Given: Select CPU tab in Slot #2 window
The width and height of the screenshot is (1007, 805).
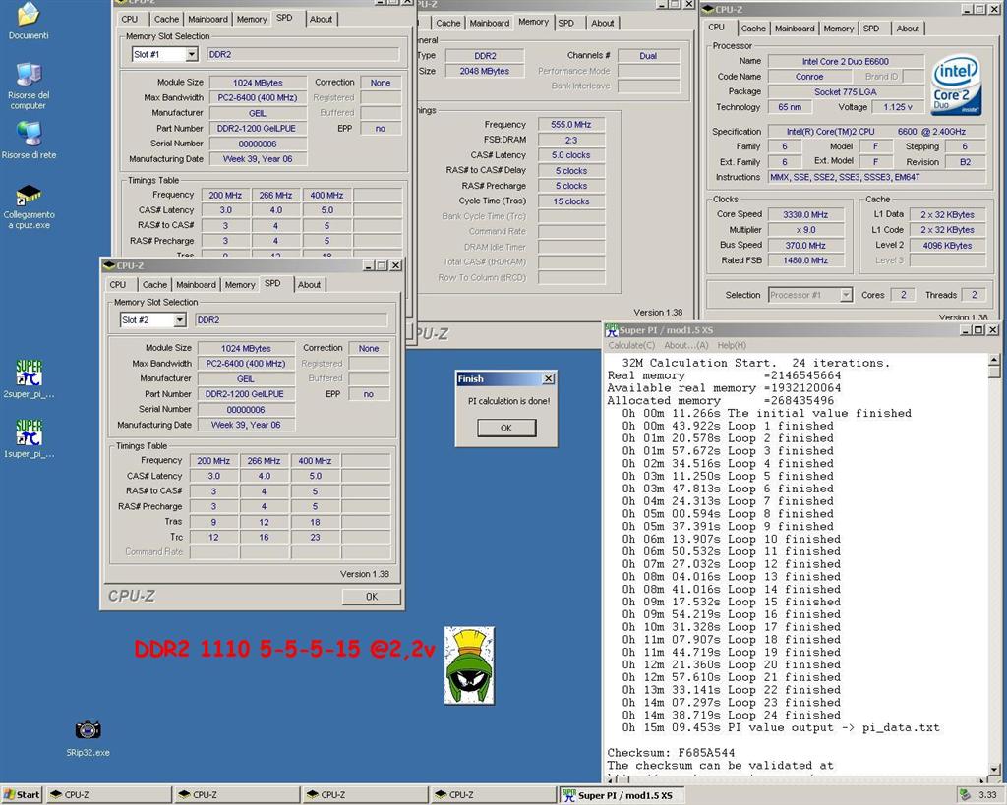Looking at the screenshot, I should coord(118,284).
